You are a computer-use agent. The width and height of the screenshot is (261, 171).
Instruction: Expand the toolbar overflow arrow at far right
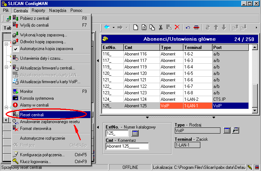[x=256, y=28]
